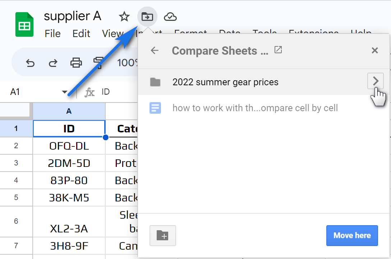Click the Move here button
This screenshot has width=391, height=259.
(x=352, y=236)
